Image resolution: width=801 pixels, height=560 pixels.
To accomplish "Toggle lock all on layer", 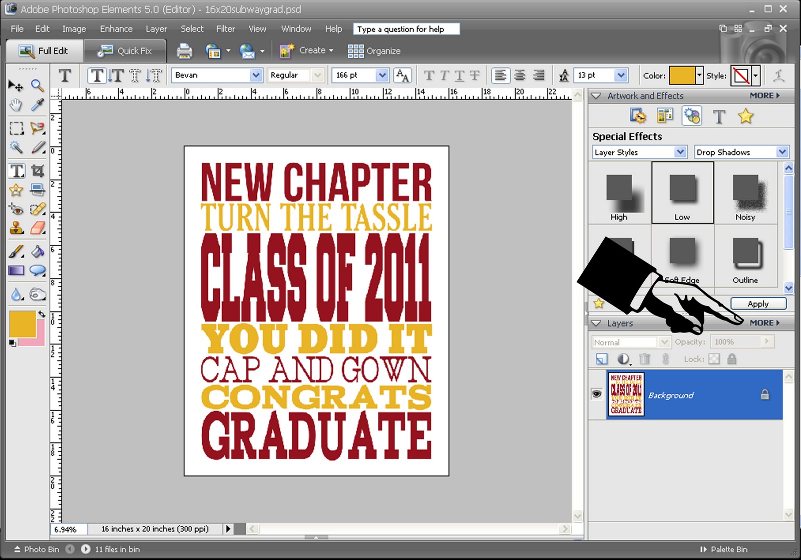I will (x=732, y=359).
